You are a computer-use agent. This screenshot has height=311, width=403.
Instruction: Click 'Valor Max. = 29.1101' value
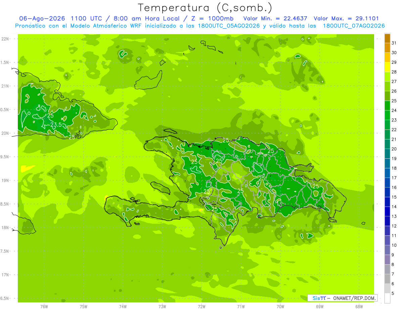[x=346, y=18]
